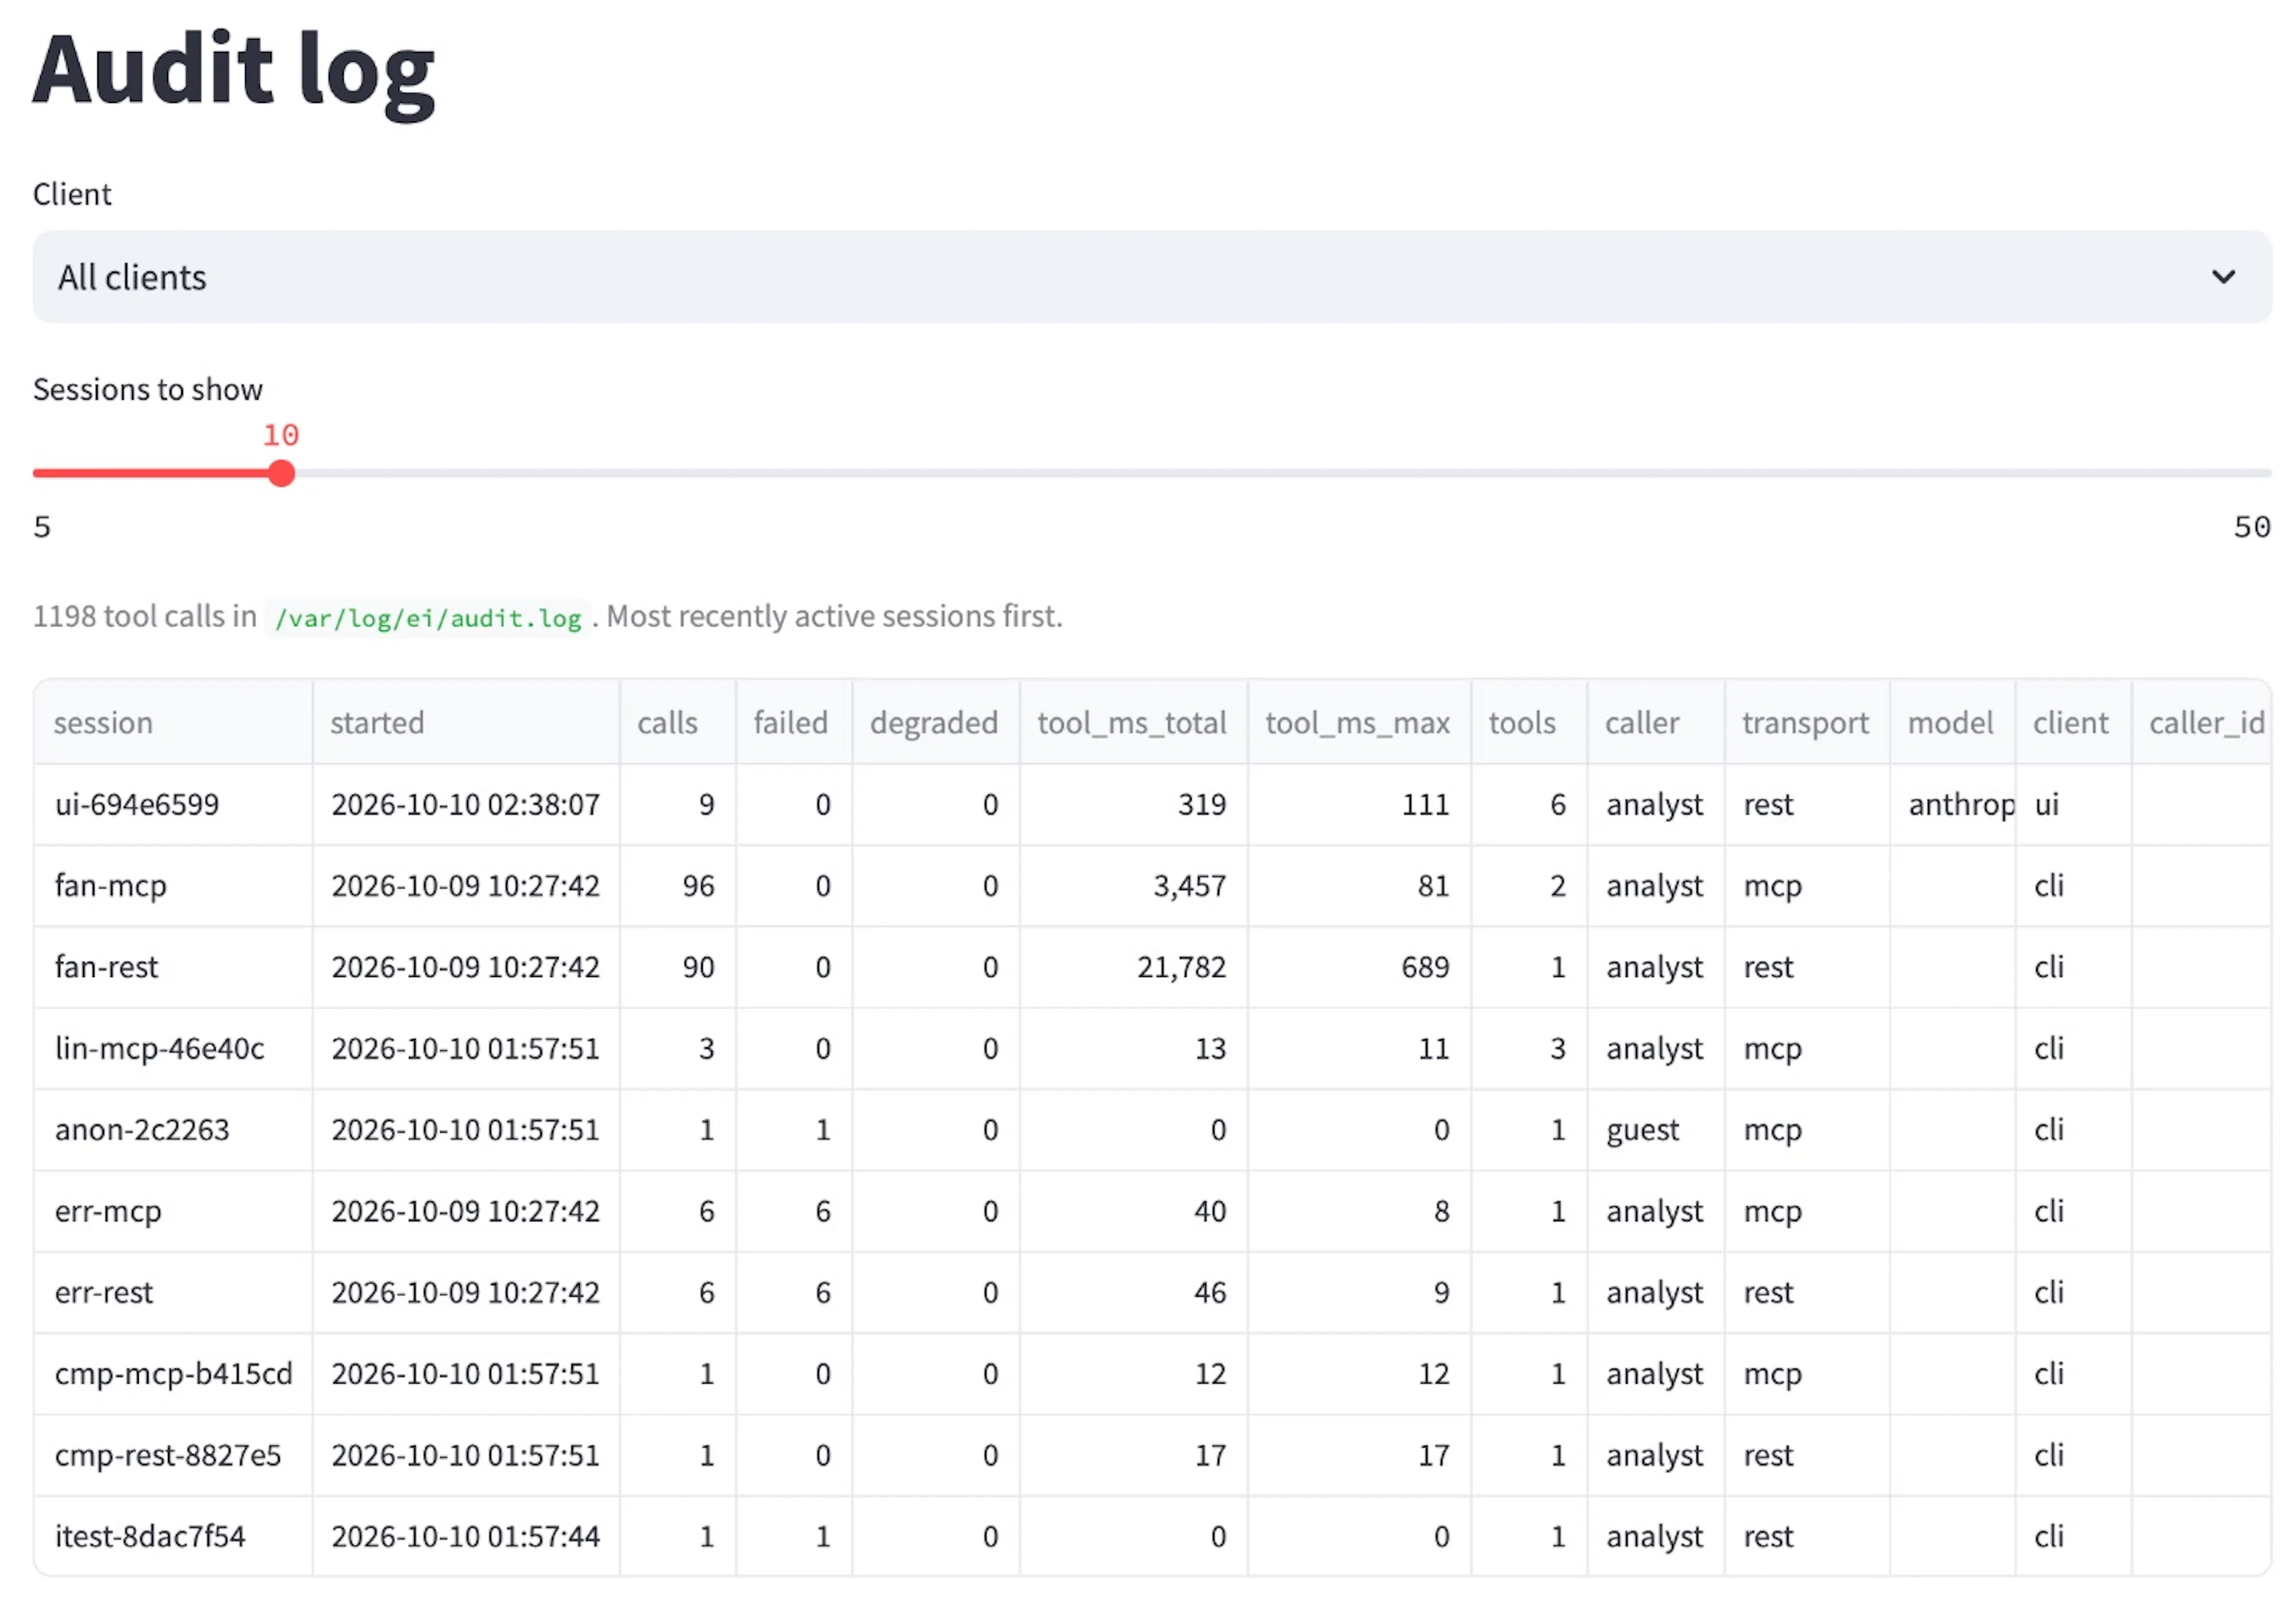
Task: Select the anon-2c2263 session cell
Action: [x=173, y=1129]
